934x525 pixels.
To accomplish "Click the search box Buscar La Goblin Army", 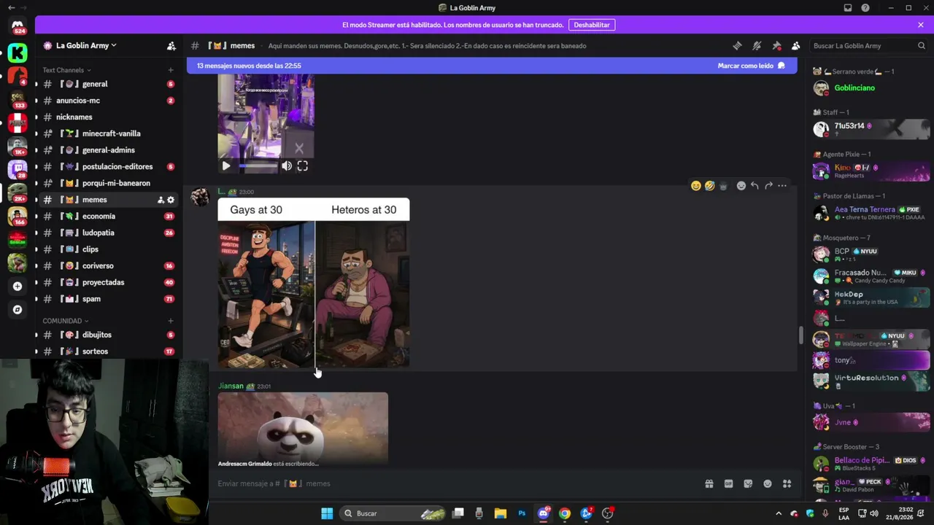I will tap(869, 45).
